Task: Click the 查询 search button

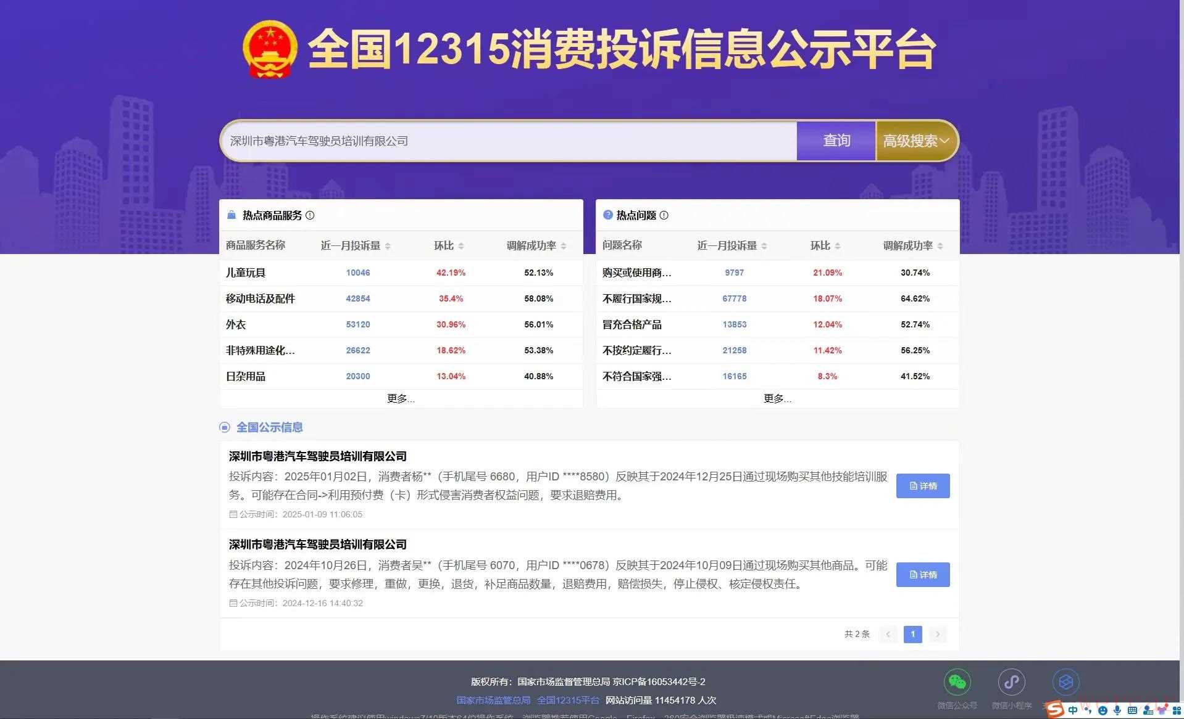Action: pyautogui.click(x=836, y=141)
